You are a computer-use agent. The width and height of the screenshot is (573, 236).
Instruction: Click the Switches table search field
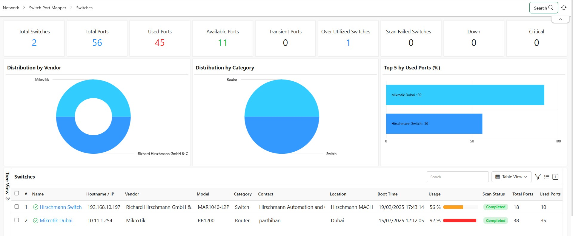click(x=457, y=177)
